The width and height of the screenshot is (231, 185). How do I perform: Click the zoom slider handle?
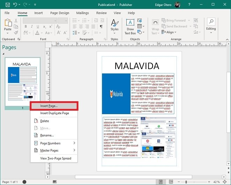point(186,182)
